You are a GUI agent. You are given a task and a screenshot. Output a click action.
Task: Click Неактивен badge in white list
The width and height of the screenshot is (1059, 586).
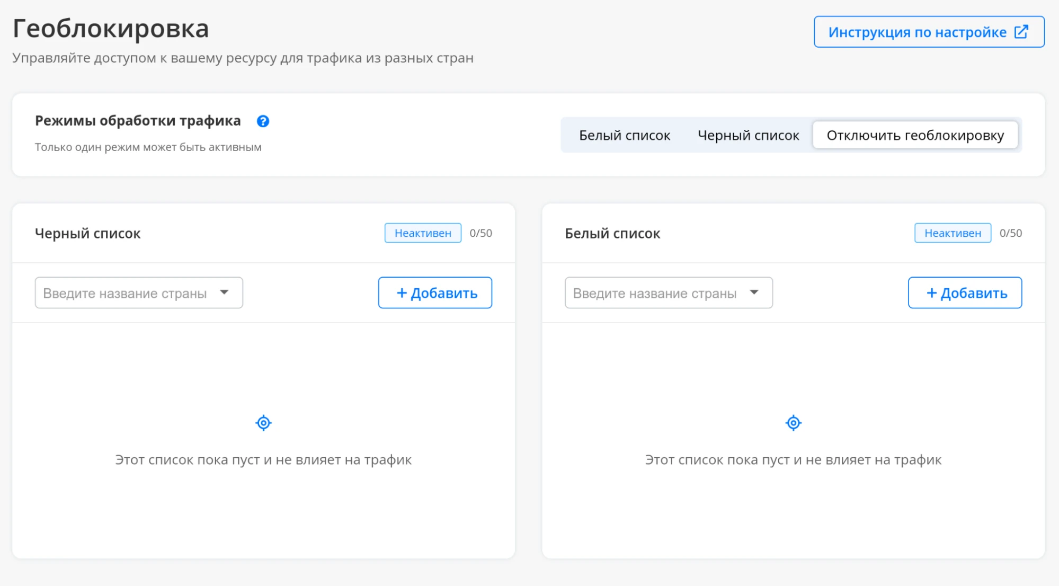coord(953,233)
